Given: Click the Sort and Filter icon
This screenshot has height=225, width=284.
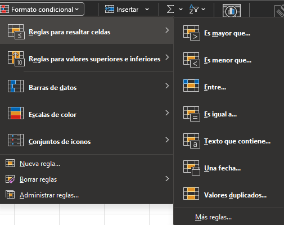Looking at the screenshot, I should (194, 9).
